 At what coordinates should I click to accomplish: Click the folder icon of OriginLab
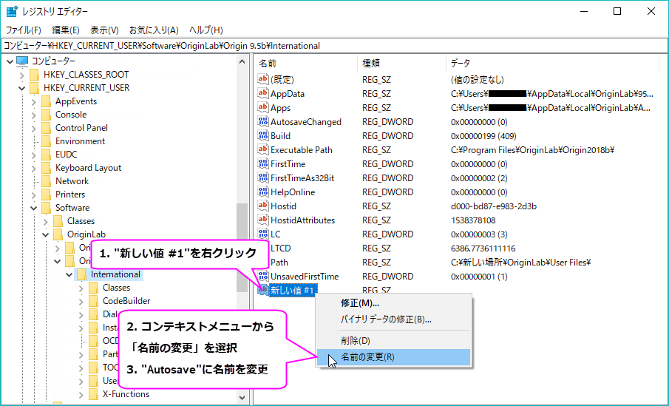tap(58, 234)
